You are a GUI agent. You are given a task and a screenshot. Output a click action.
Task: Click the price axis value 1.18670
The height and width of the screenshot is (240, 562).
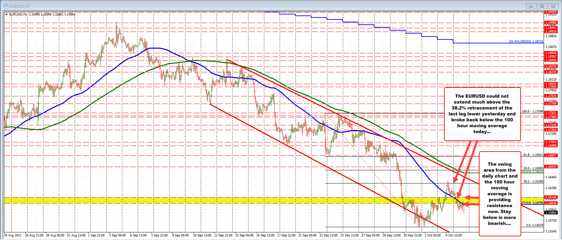tap(551, 47)
